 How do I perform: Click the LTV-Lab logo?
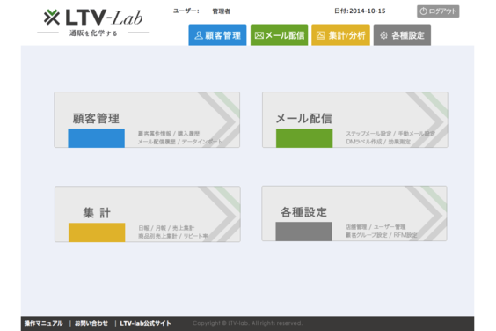pyautogui.click(x=93, y=18)
